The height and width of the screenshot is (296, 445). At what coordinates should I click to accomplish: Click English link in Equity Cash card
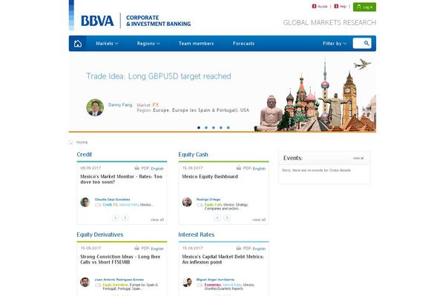pos(259,169)
